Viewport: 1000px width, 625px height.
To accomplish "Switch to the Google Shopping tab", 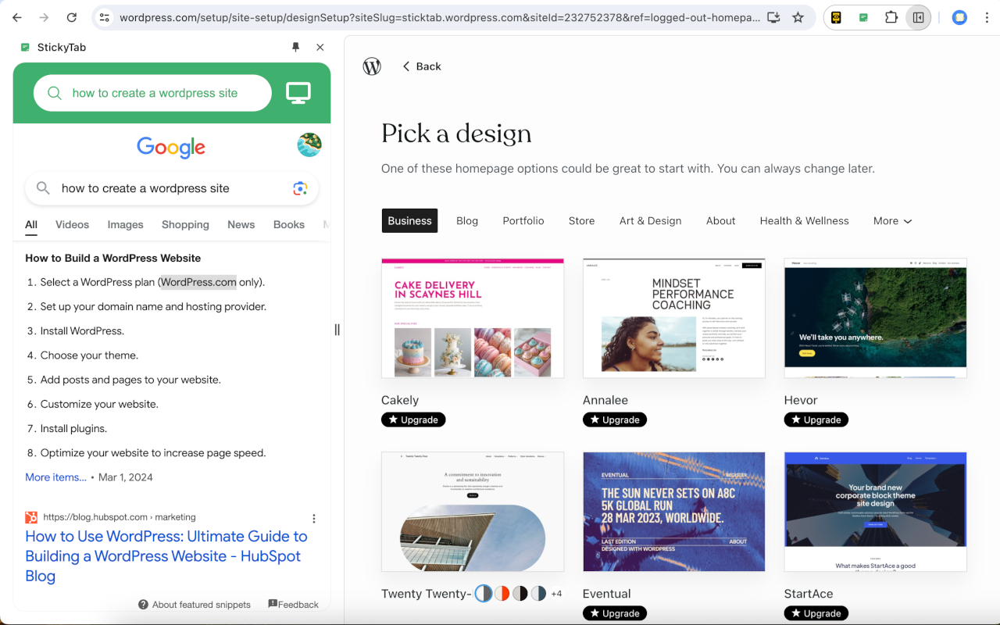I will click(185, 225).
